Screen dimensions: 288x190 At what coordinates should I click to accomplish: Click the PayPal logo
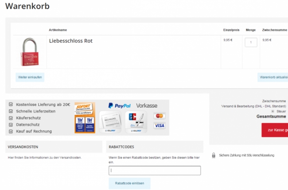119,105
